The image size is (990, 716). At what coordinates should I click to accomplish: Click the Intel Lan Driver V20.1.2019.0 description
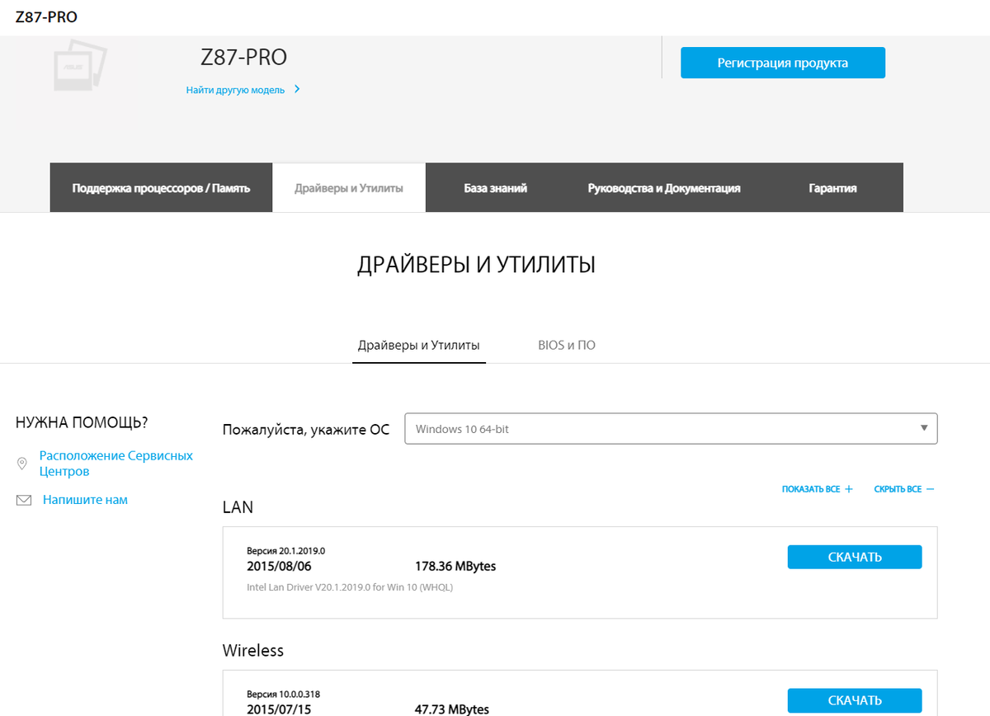[350, 588]
